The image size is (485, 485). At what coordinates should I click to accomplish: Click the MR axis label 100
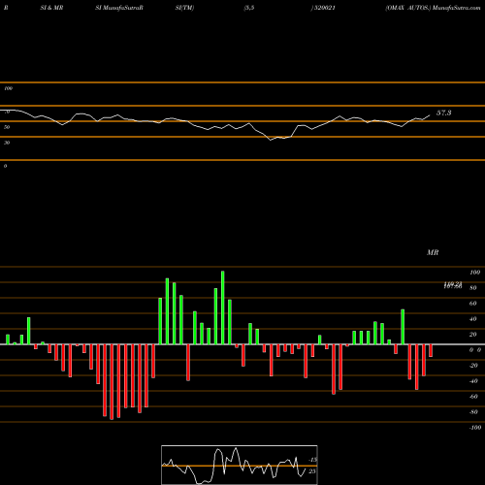pyautogui.click(x=474, y=273)
